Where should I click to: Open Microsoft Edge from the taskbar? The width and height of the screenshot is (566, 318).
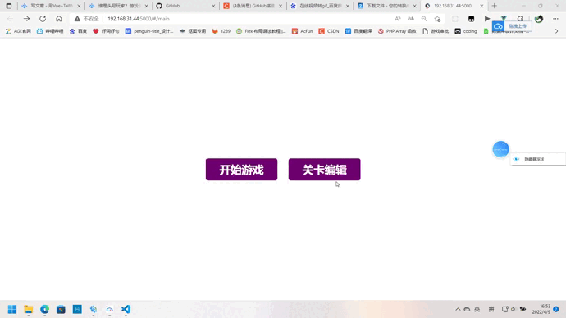(45, 309)
